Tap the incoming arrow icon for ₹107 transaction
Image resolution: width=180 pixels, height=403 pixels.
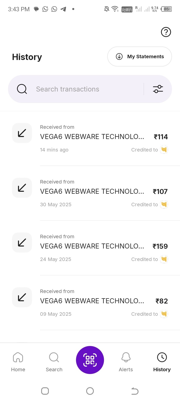[22, 188]
